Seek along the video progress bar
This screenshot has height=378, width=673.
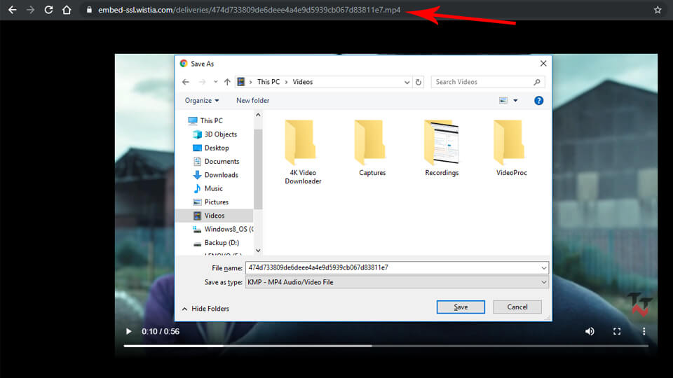pyautogui.click(x=386, y=345)
